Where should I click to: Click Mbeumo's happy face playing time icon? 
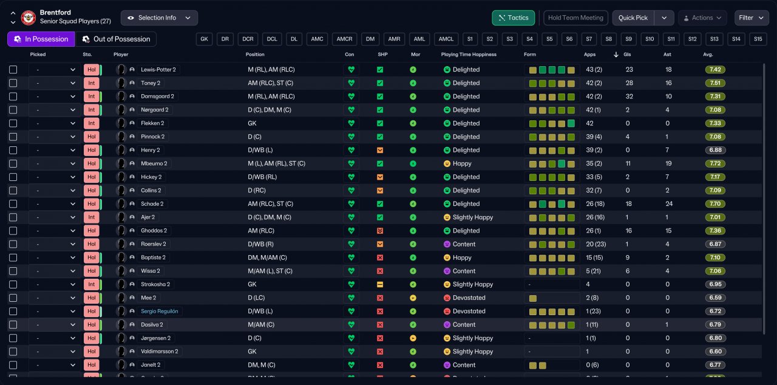coord(447,163)
